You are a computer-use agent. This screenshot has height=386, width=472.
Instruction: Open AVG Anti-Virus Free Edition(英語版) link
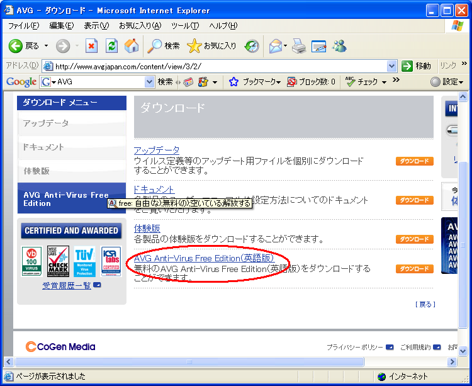tap(204, 258)
